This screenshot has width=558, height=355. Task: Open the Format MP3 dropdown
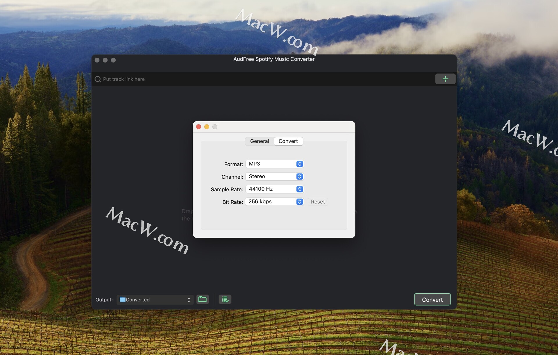[275, 164]
